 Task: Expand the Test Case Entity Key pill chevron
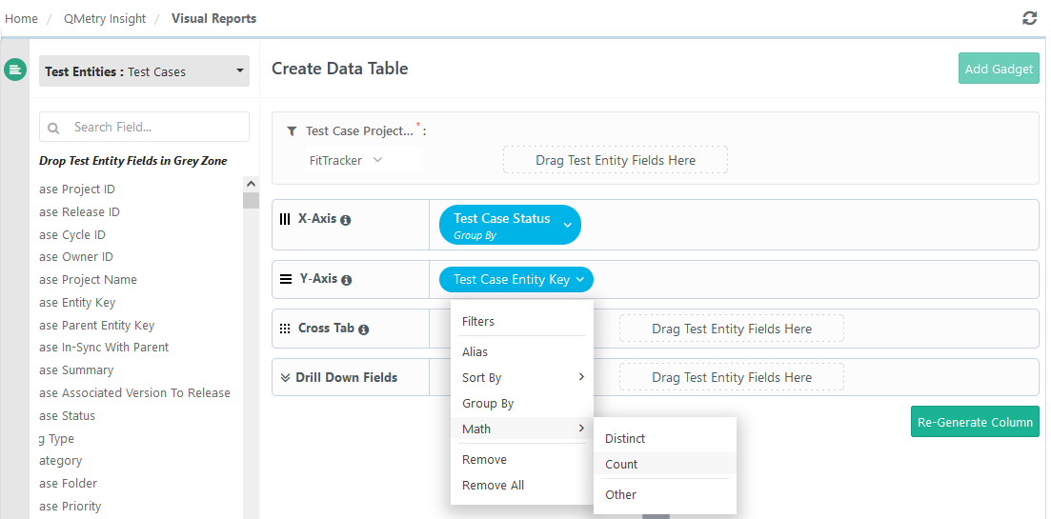[x=580, y=280]
